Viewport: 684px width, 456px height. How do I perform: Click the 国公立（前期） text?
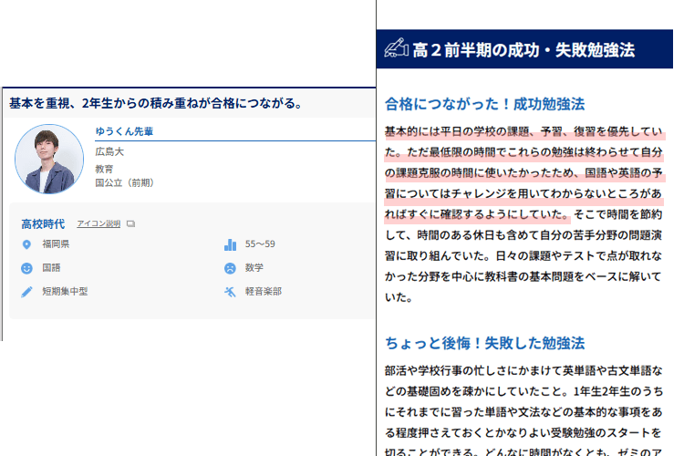(124, 182)
